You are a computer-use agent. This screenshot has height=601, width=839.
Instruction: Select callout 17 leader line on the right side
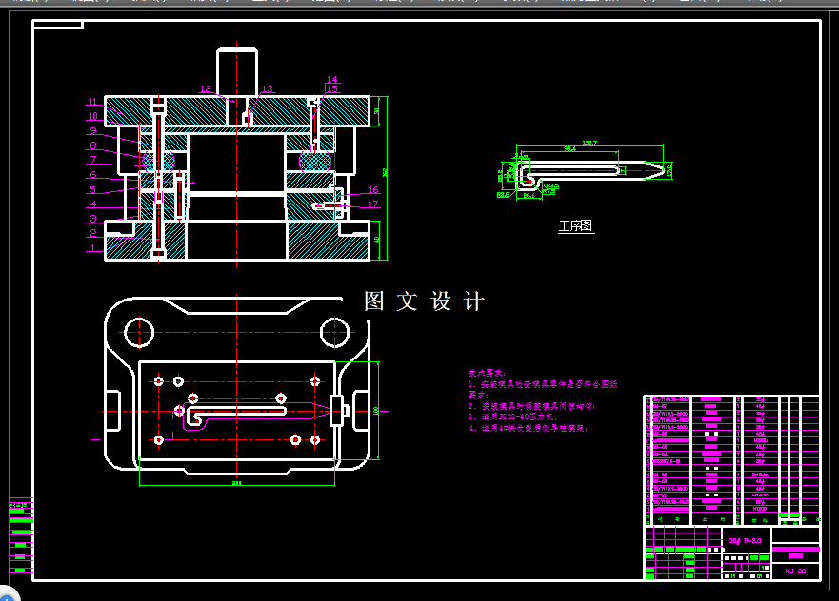tap(352, 204)
